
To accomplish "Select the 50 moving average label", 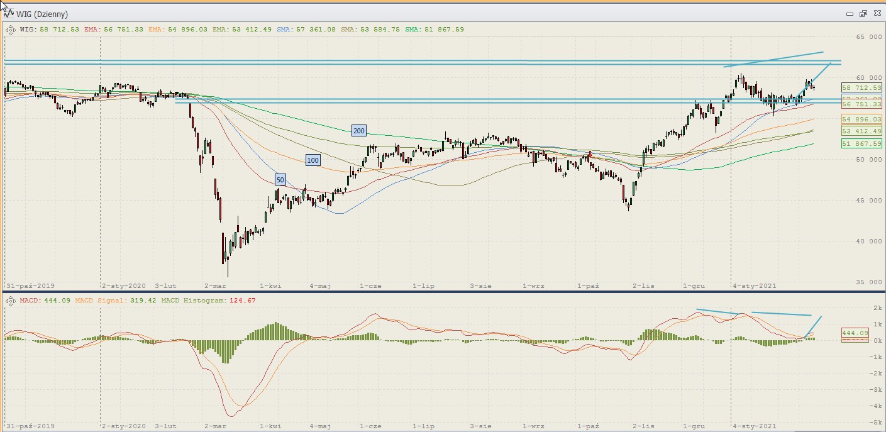I will [x=280, y=180].
